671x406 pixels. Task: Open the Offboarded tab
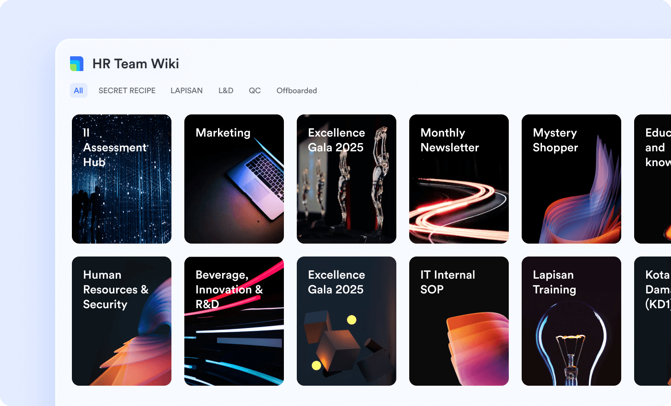297,90
